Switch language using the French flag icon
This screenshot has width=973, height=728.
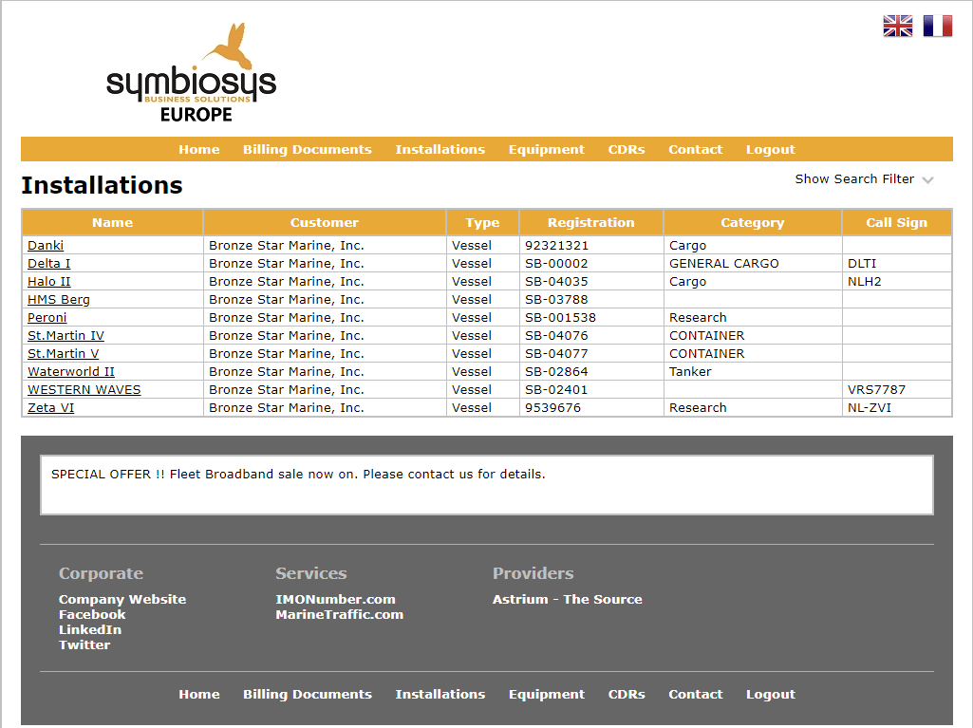(937, 26)
